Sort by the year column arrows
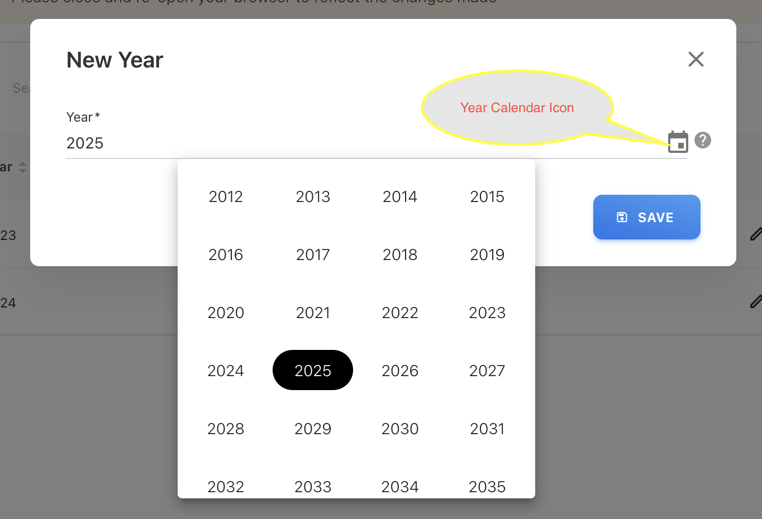 [x=22, y=167]
